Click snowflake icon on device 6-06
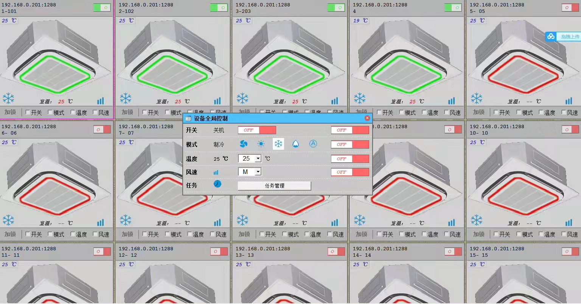Viewport: 581px width, 304px height. click(8, 220)
